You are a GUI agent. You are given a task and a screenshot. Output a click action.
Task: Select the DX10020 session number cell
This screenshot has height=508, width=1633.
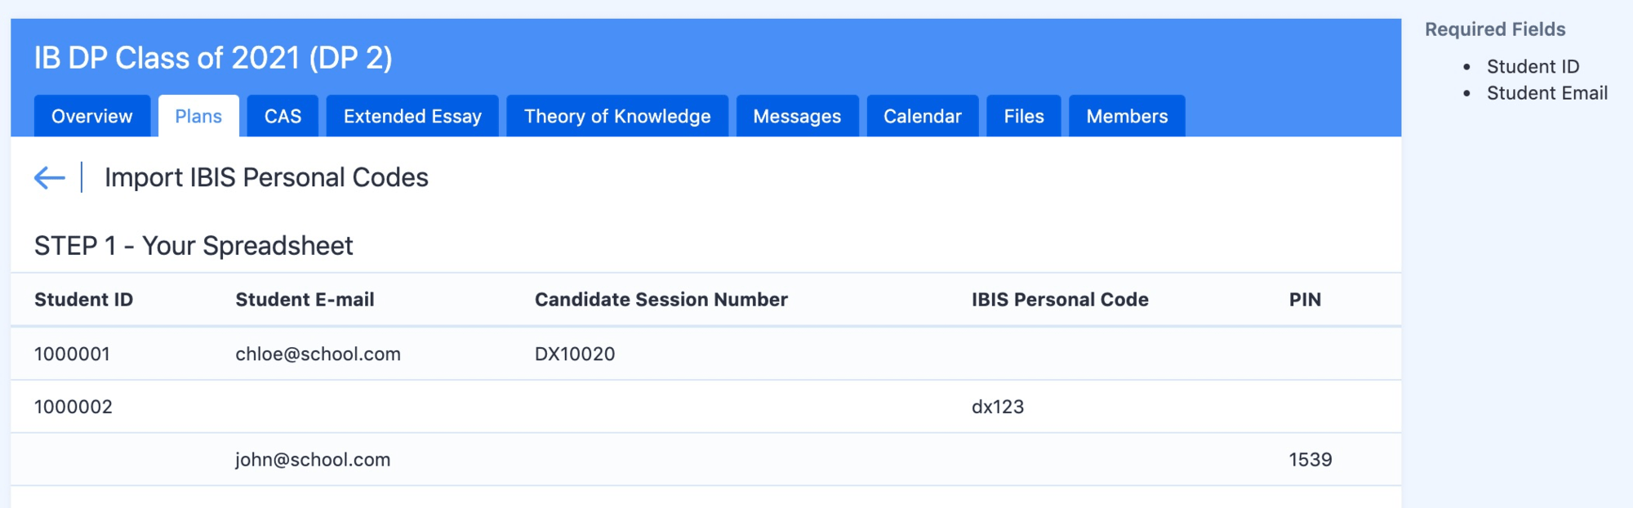coord(575,354)
